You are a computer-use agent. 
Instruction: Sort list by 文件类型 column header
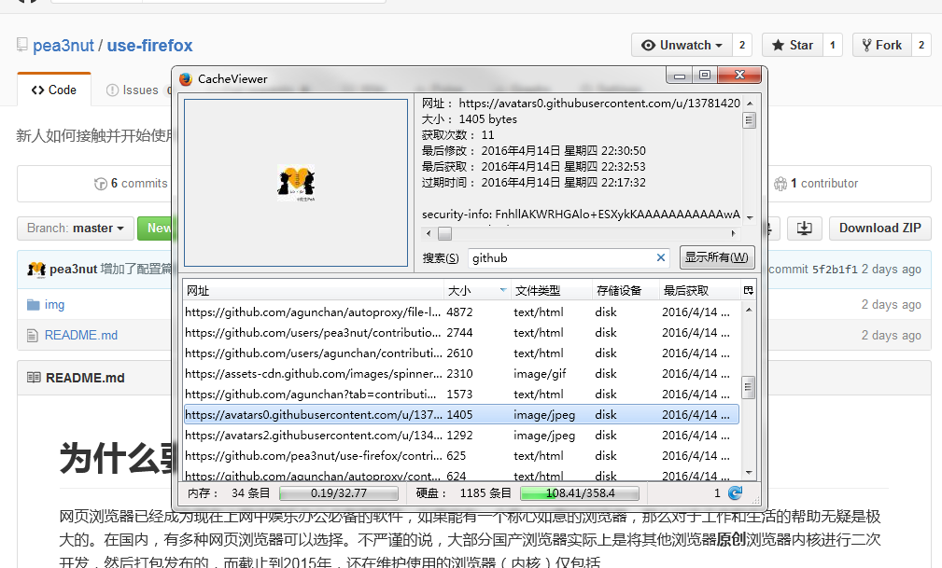click(x=552, y=291)
